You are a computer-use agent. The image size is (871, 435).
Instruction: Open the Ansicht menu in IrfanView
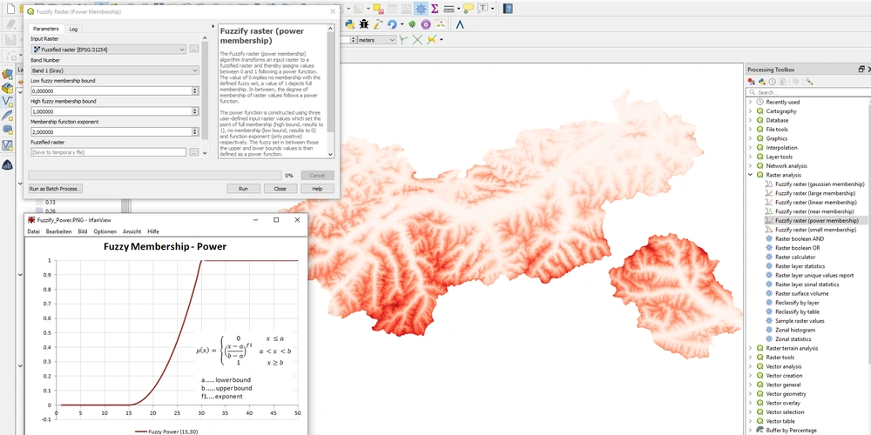[132, 231]
